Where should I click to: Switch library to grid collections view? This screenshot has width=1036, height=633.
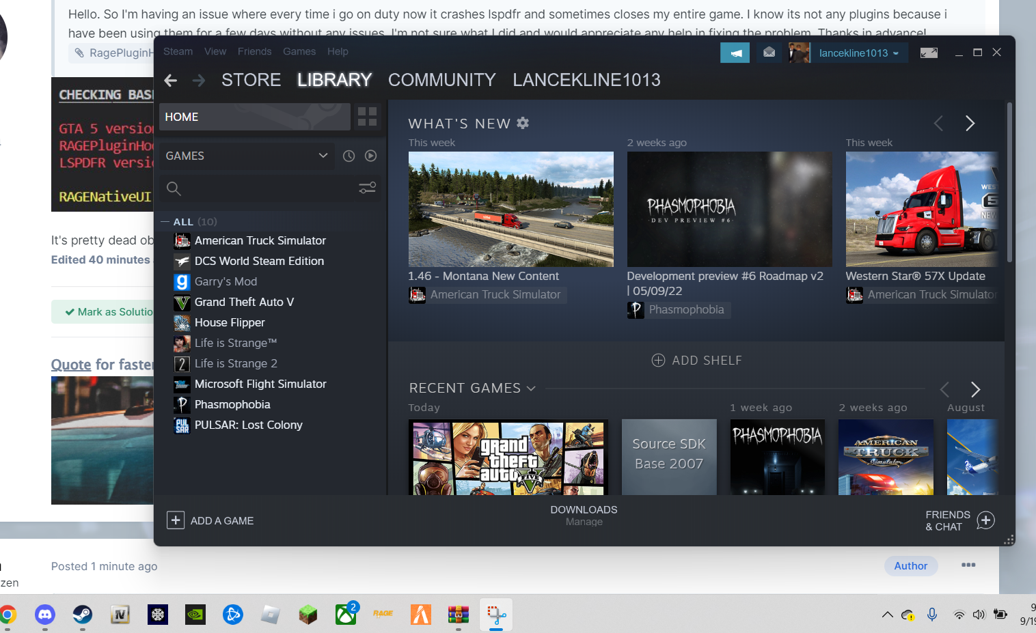367,117
